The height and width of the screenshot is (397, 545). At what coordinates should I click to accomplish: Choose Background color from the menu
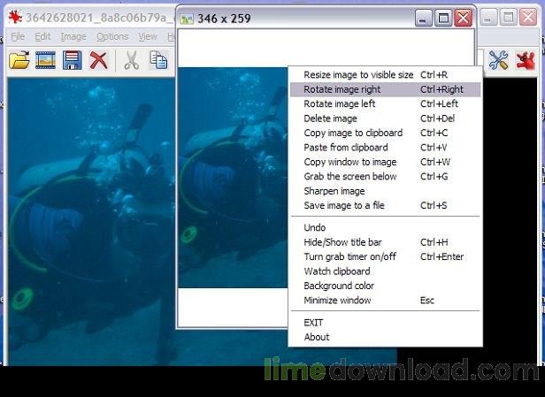[x=339, y=286]
